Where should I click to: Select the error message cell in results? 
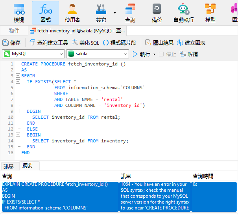coord(155,196)
